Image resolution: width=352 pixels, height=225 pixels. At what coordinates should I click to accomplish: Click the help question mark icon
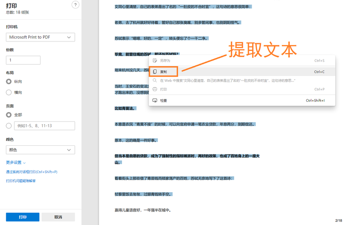76,4
